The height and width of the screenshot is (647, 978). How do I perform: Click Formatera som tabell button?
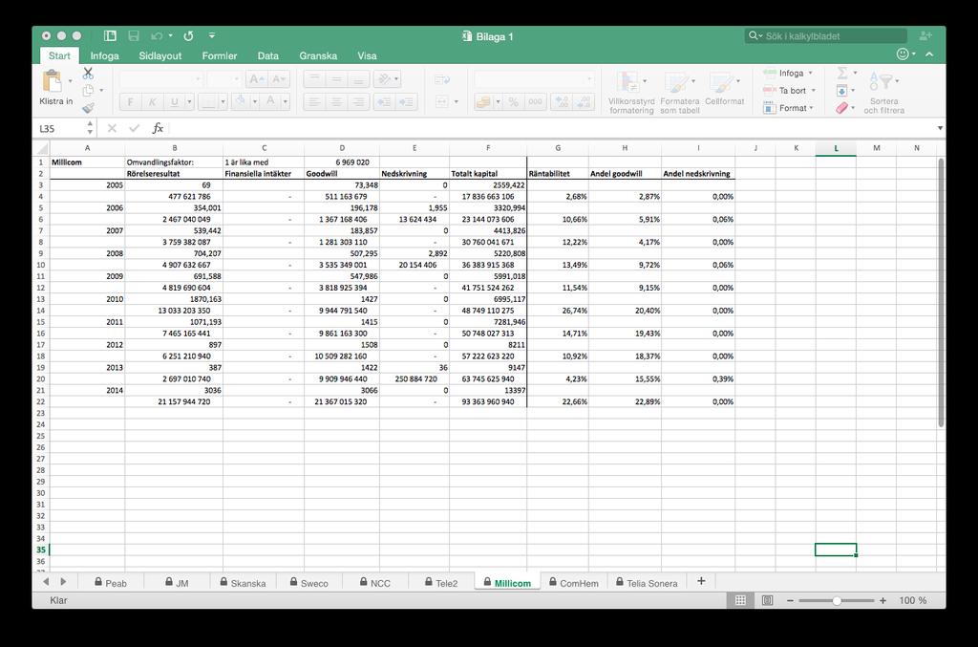pyautogui.click(x=680, y=92)
